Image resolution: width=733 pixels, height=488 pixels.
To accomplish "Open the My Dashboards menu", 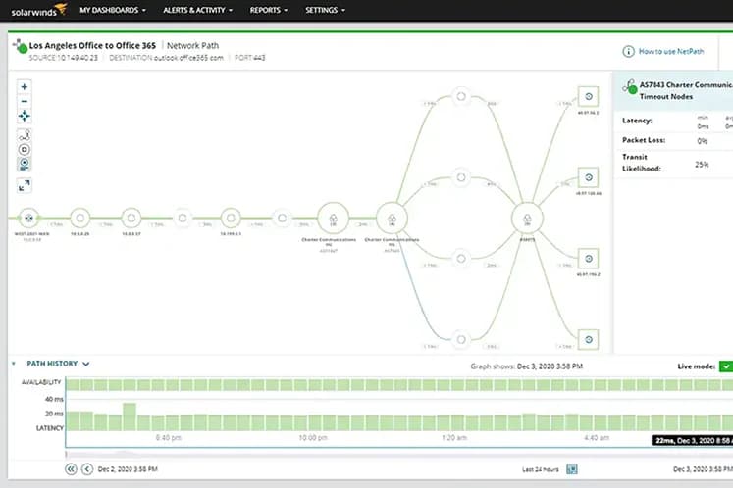I will tap(113, 10).
